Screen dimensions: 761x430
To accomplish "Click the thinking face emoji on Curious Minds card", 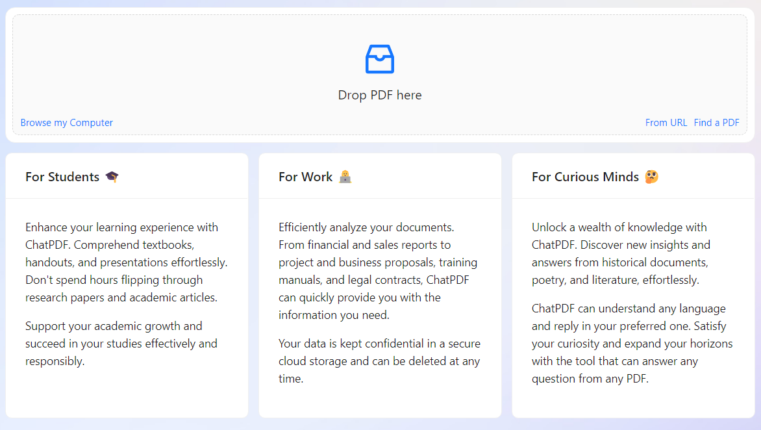I will click(x=651, y=176).
